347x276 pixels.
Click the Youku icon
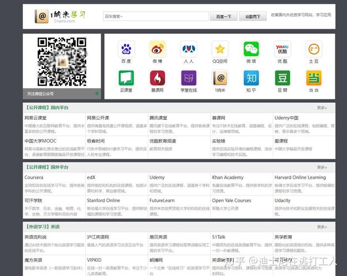click(x=282, y=49)
